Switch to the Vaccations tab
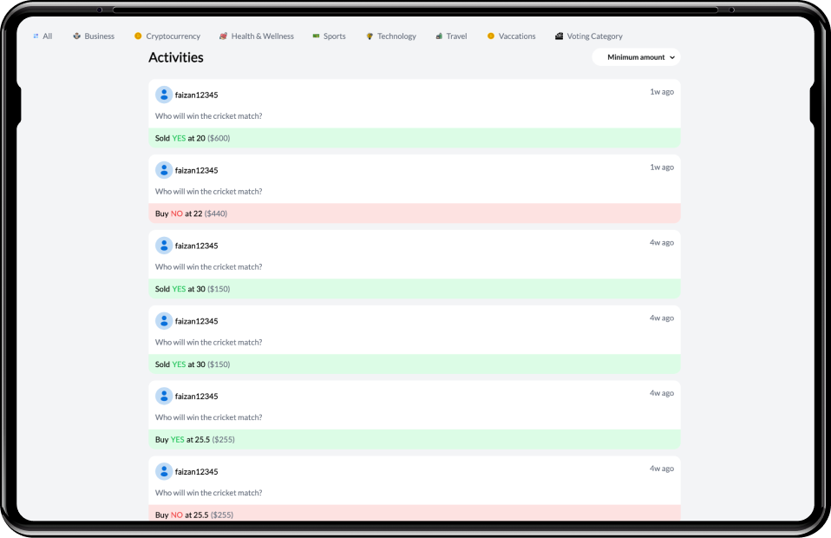The width and height of the screenshot is (831, 538). (x=516, y=36)
